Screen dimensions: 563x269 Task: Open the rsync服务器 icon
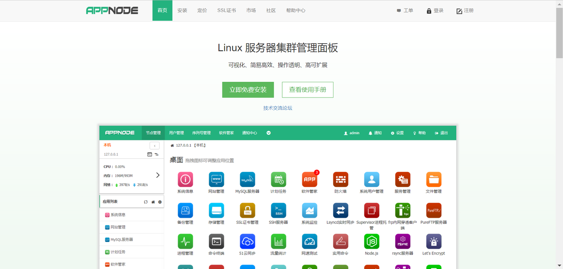pos(403,242)
